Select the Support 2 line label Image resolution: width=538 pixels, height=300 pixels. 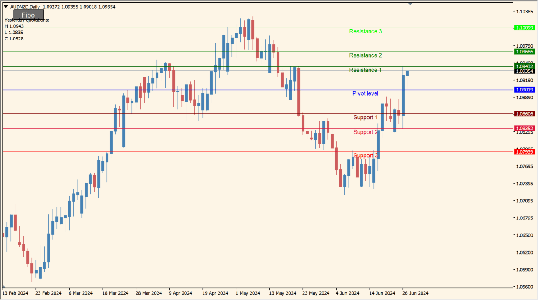click(x=365, y=132)
